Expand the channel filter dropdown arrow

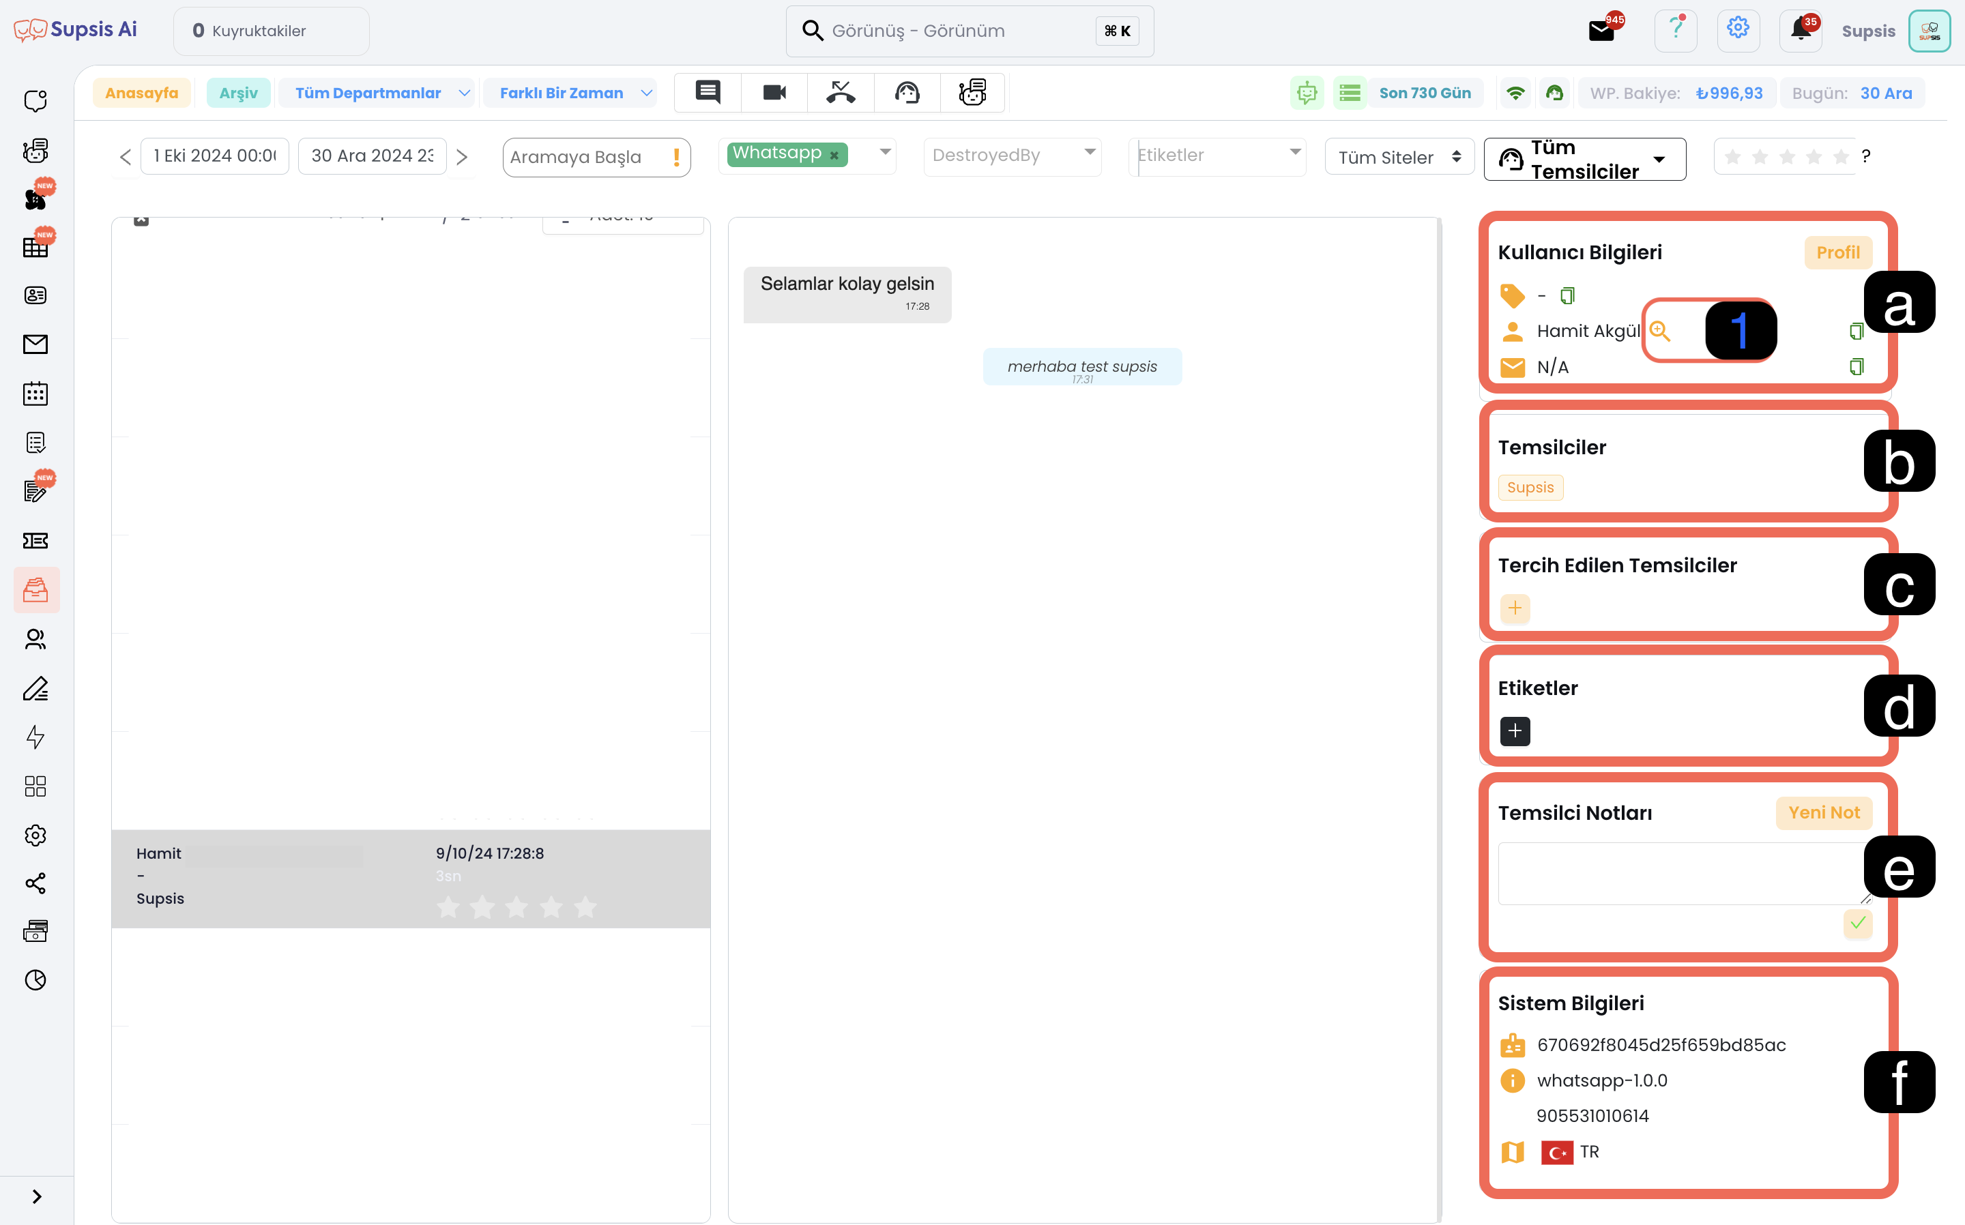pyautogui.click(x=885, y=151)
